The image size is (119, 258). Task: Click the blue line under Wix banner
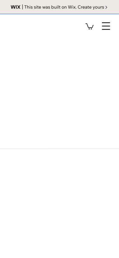coord(60,14)
